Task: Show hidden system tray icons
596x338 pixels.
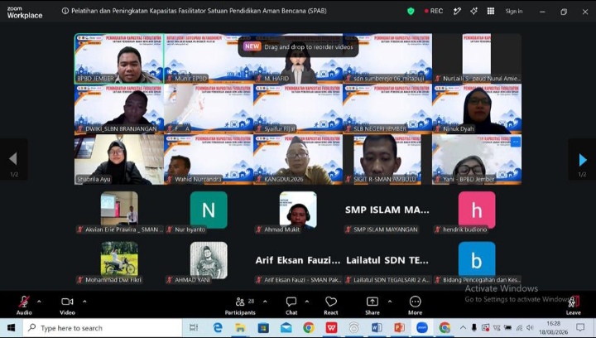Action: [x=463, y=327]
